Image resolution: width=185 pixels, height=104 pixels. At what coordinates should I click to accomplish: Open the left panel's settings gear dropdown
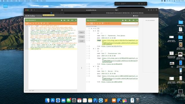[x=72, y=20]
